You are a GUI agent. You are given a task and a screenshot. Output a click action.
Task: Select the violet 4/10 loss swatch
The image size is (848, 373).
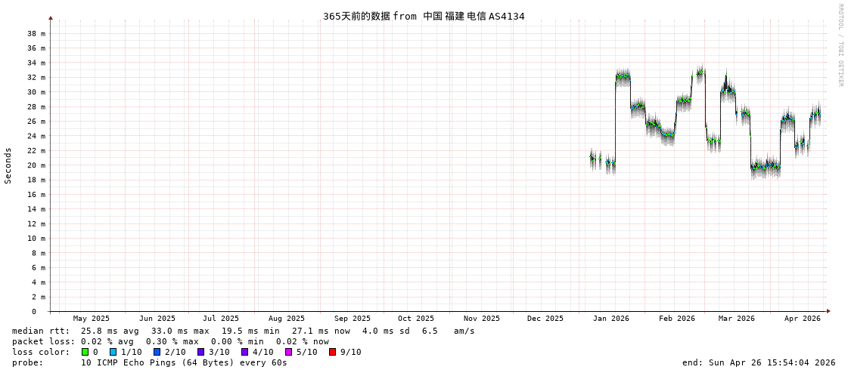coord(244,352)
